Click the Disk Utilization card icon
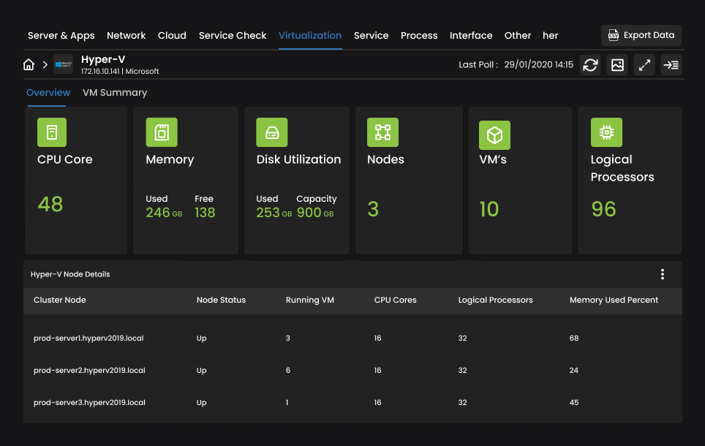 coord(272,132)
